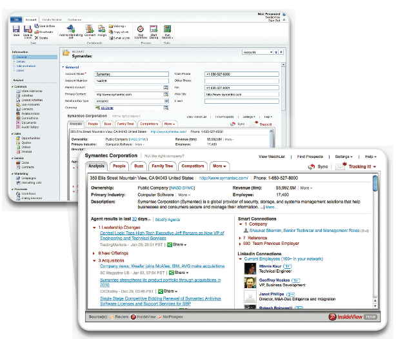The width and height of the screenshot is (396, 339).
Task: Open Quotes under Sales in sidebar
Action: (x=24, y=142)
